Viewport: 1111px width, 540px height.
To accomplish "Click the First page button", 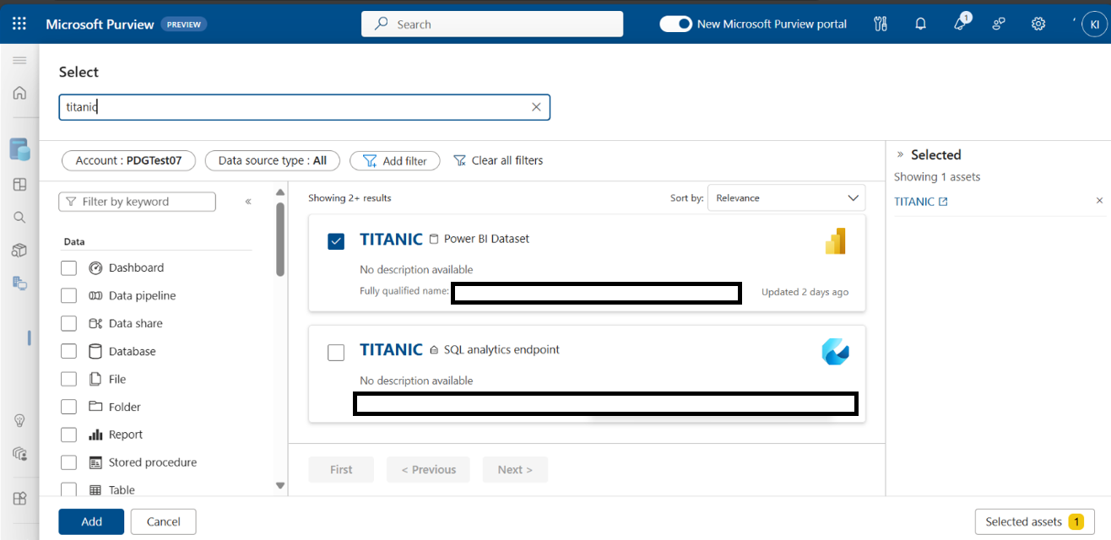I will pyautogui.click(x=341, y=470).
